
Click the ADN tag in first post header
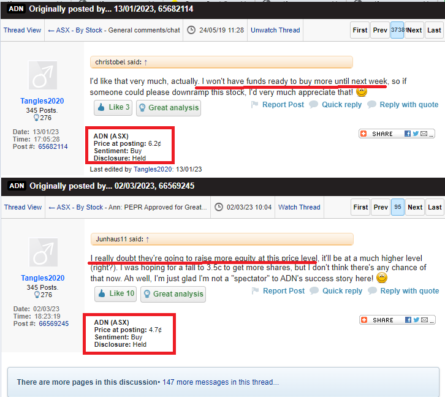[16, 9]
